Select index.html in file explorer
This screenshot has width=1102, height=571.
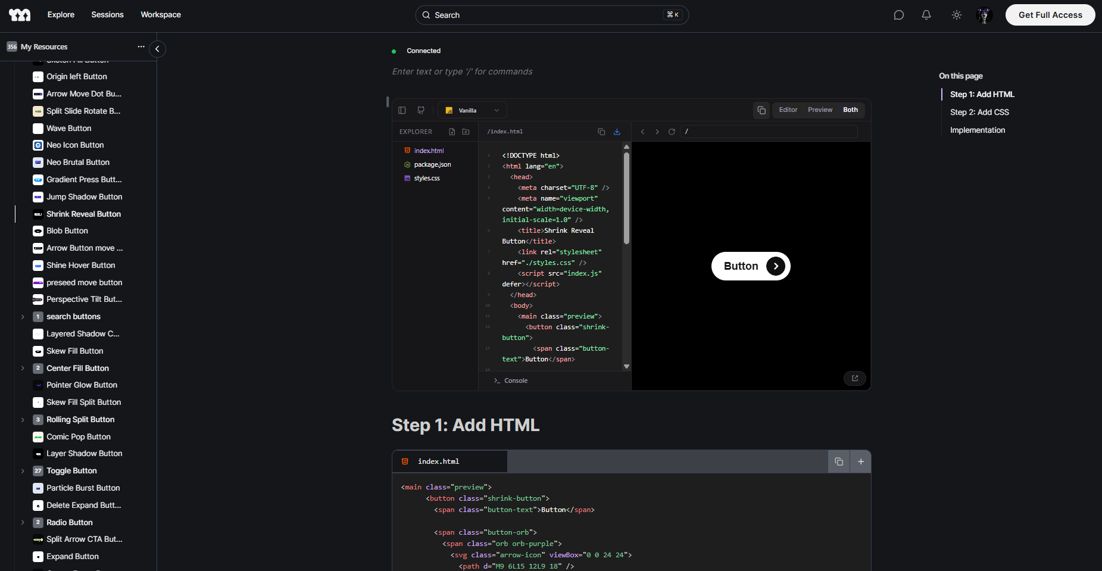(429, 151)
